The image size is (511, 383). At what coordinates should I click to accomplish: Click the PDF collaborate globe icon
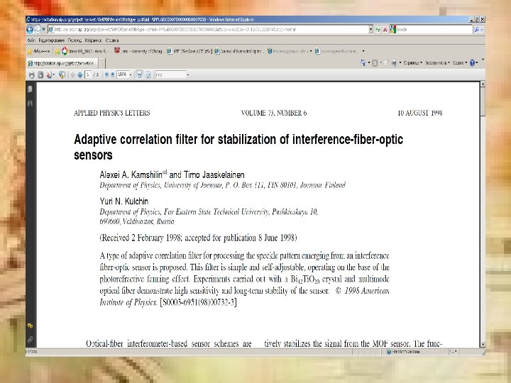pyautogui.click(x=62, y=75)
